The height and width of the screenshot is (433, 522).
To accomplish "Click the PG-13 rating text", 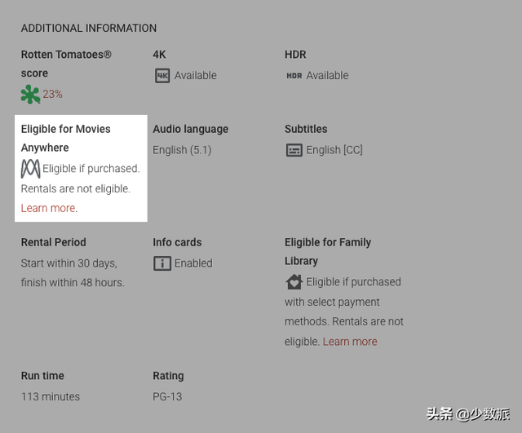I will [167, 397].
